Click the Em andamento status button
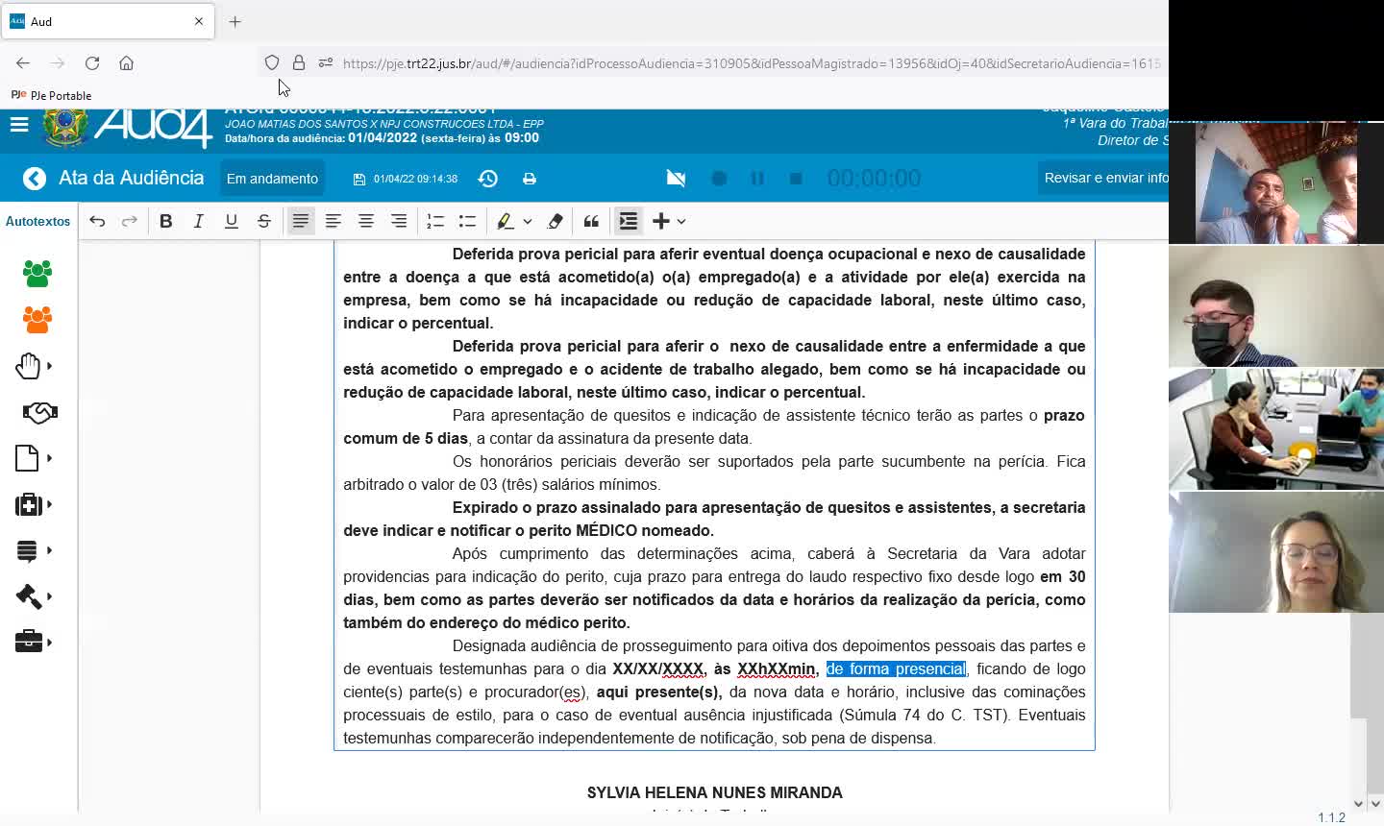Viewport: 1384px width, 826px height. coord(272,179)
